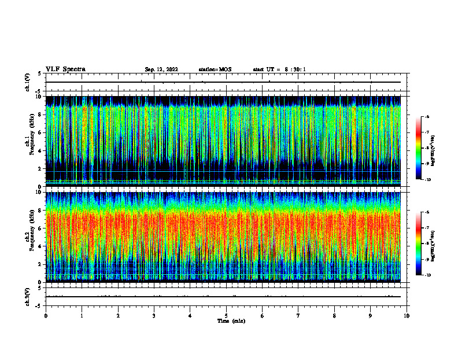Click time-axis tick label "3"
This screenshot has width=458, height=354.
pyautogui.click(x=154, y=316)
